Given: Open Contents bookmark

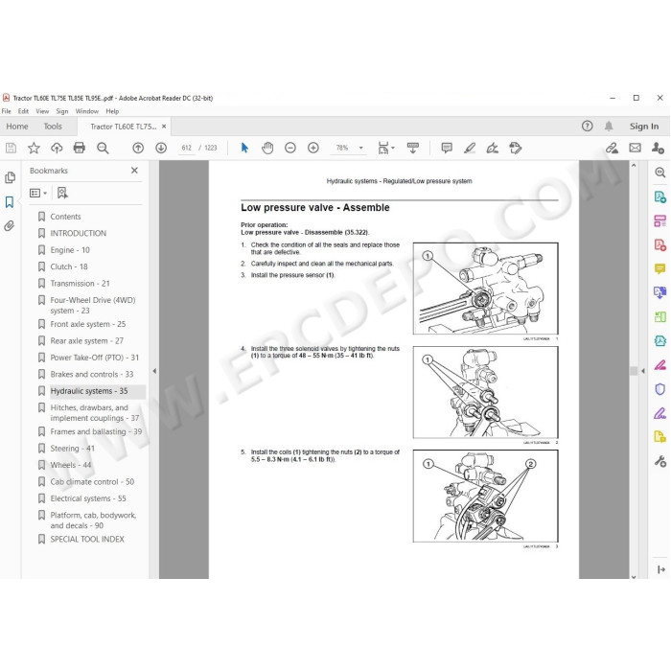Looking at the screenshot, I should pos(65,217).
